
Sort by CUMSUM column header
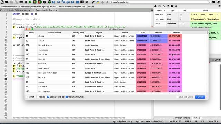(175, 32)
